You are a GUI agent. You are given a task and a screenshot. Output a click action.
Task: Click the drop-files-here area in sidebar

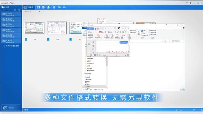(11, 46)
